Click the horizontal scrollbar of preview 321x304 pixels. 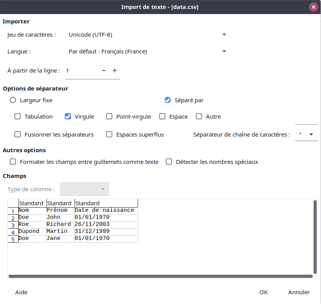point(161,276)
